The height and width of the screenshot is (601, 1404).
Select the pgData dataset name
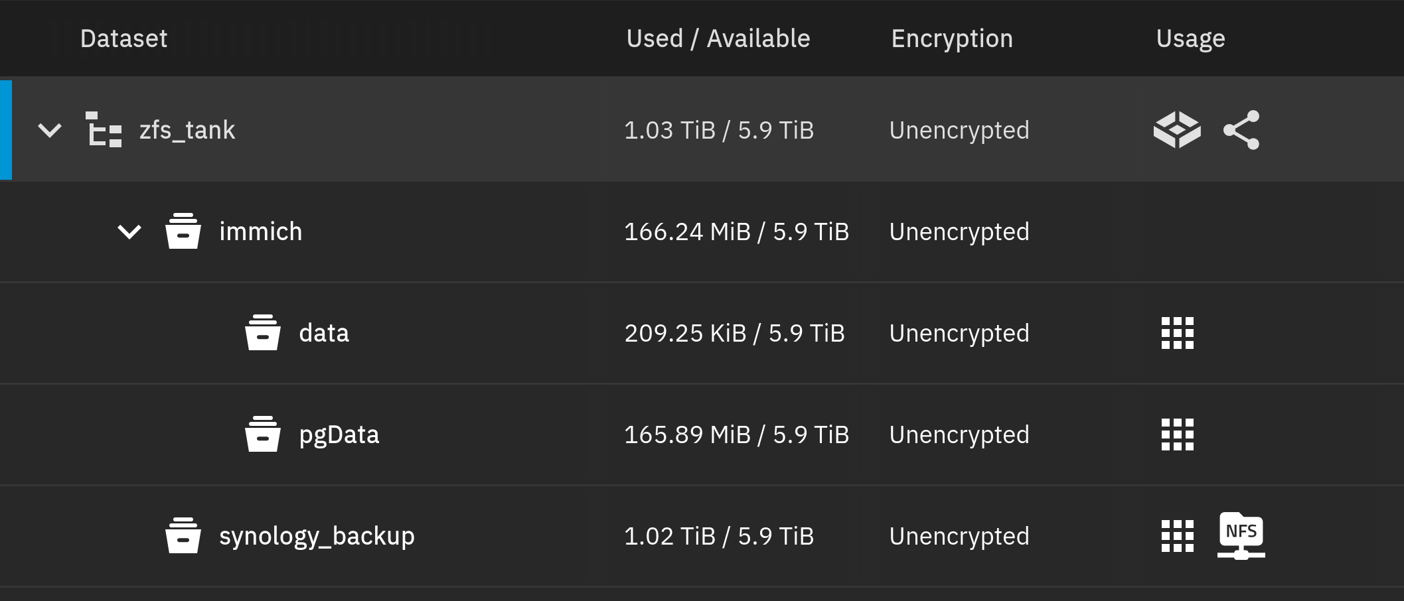tap(339, 434)
